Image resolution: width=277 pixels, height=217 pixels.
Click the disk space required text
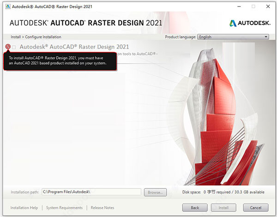[x=223, y=192]
